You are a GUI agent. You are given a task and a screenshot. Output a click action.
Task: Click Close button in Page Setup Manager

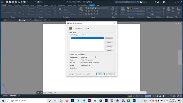100,74
